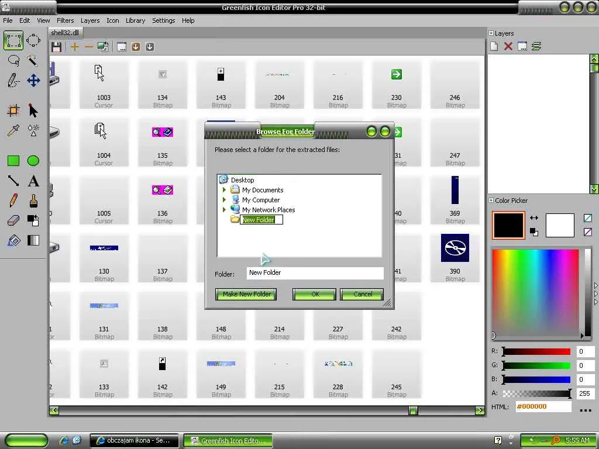Choose the Eraser tool
The width and height of the screenshot is (599, 449).
(13, 220)
